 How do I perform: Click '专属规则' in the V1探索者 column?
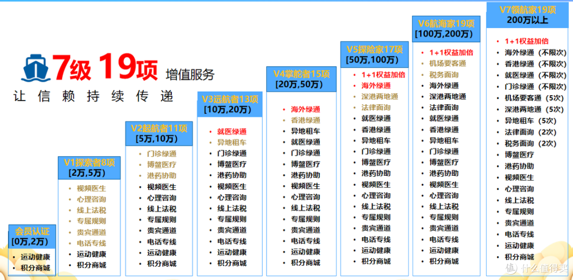point(91,221)
